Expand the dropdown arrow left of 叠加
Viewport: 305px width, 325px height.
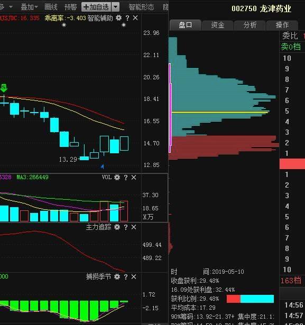(11, 7)
